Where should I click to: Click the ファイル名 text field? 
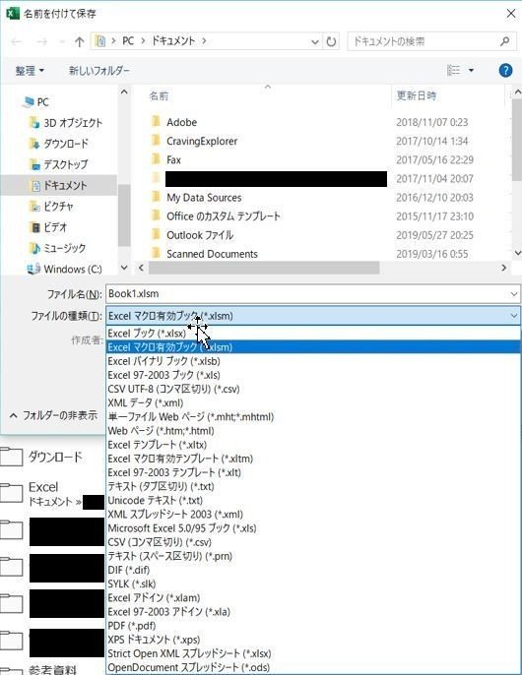coord(307,294)
